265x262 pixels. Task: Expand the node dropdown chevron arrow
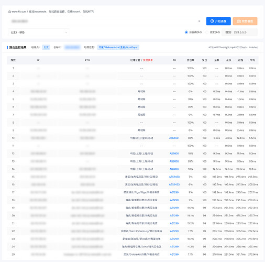point(66,32)
